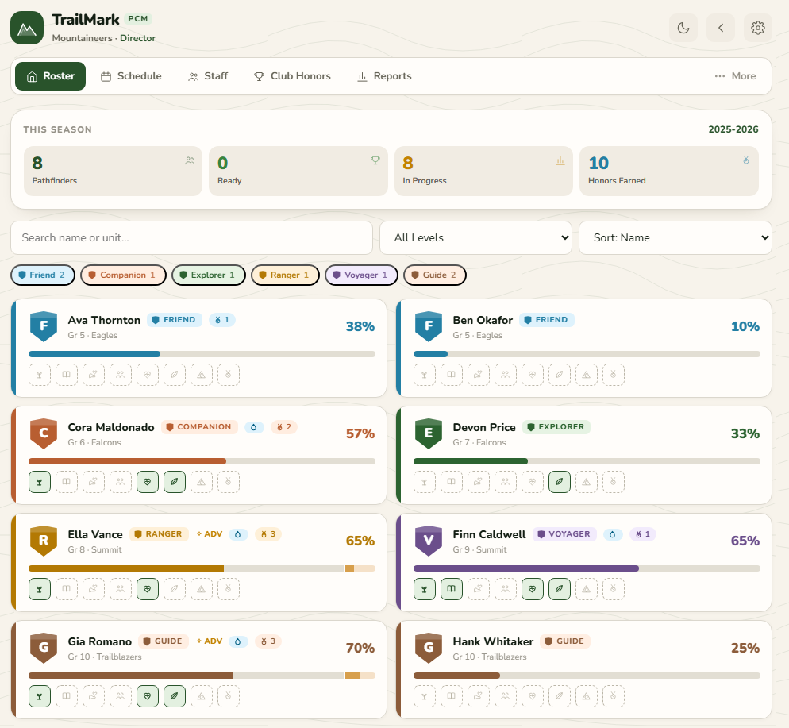Click Finn Caldwell's completed book requirement icon
This screenshot has width=789, height=728.
[452, 589]
